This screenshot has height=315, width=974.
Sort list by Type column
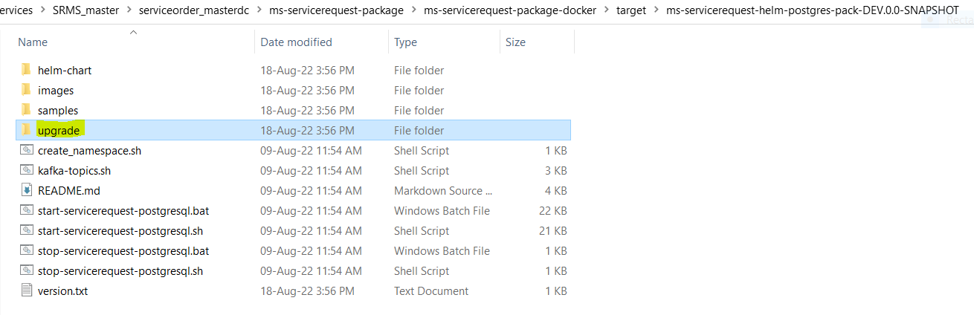click(405, 42)
